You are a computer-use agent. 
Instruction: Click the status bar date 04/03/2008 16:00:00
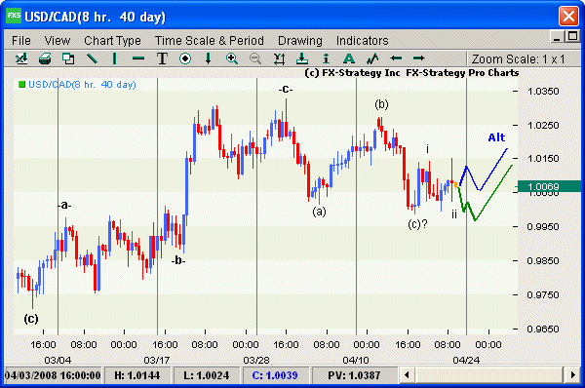pyautogui.click(x=53, y=375)
